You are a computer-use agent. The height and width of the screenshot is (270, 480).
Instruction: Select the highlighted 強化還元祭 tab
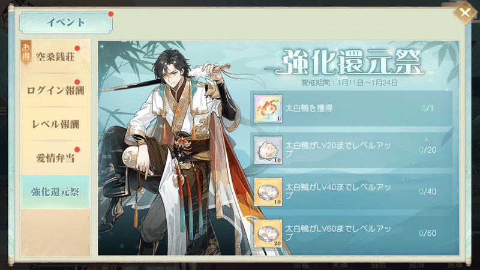(55, 192)
